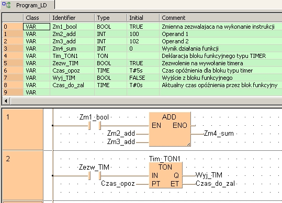This screenshot has height=203, width=282.
Task: Click the resize handle of the ADD block
Action: pos(188,144)
